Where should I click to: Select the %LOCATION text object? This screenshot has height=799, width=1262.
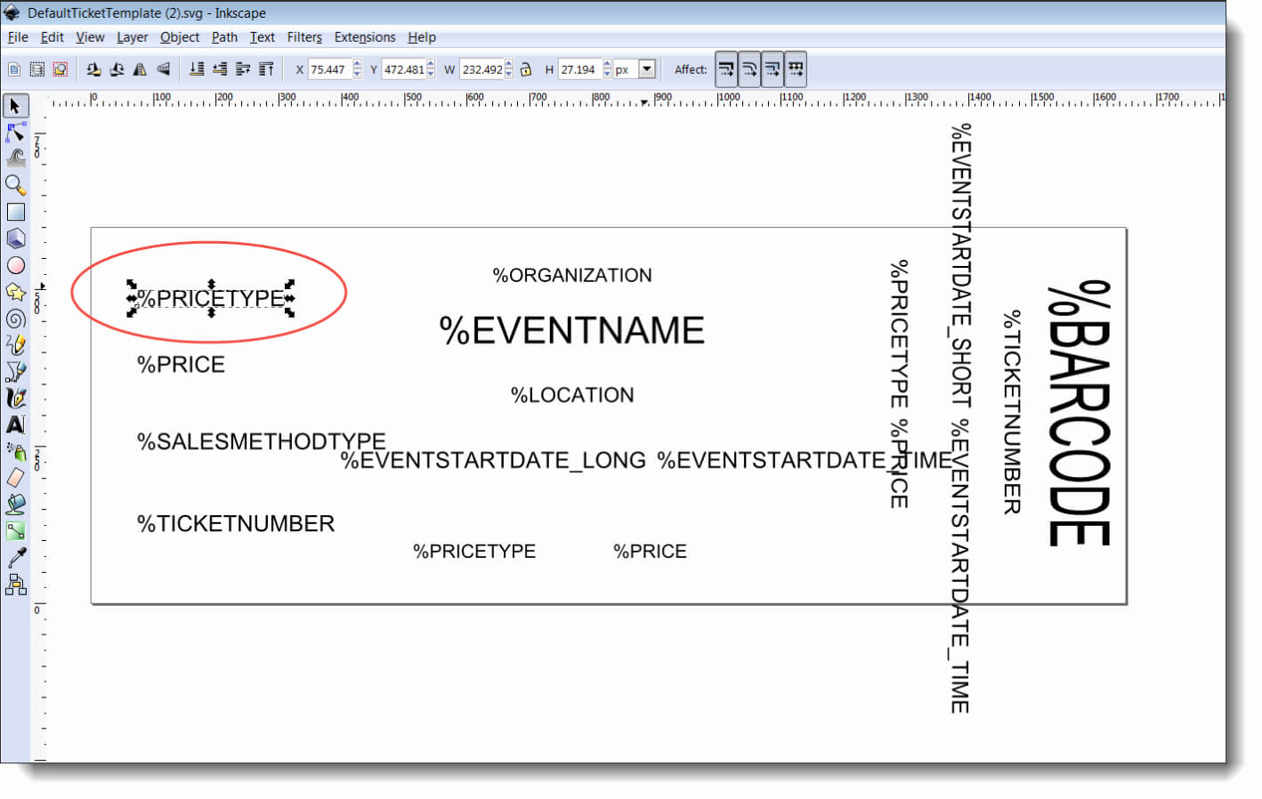point(572,395)
